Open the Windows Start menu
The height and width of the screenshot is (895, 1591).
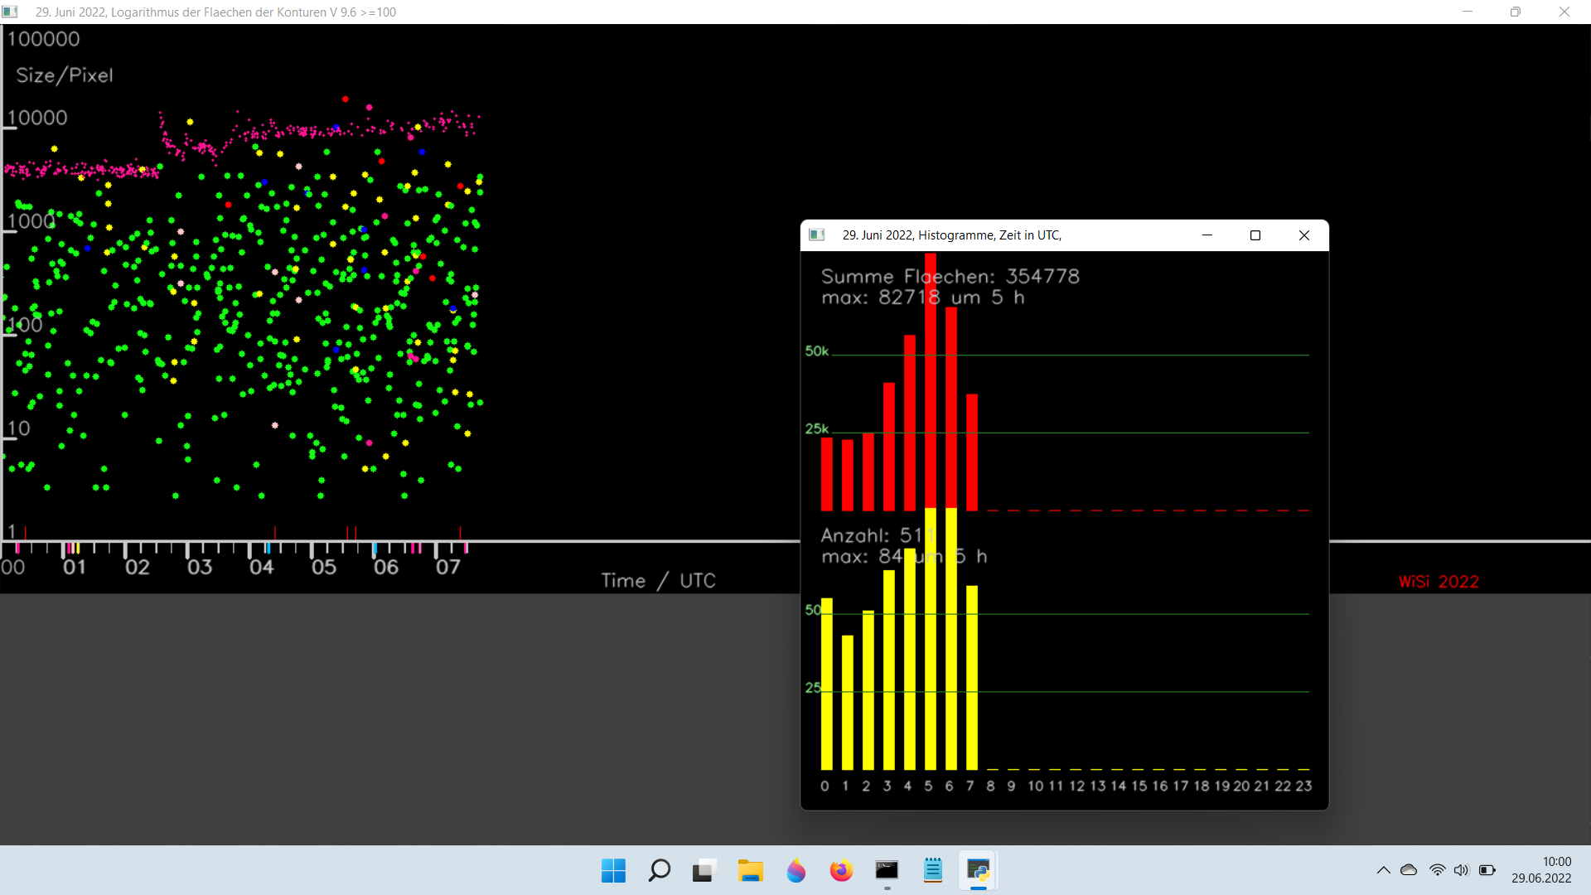(613, 870)
